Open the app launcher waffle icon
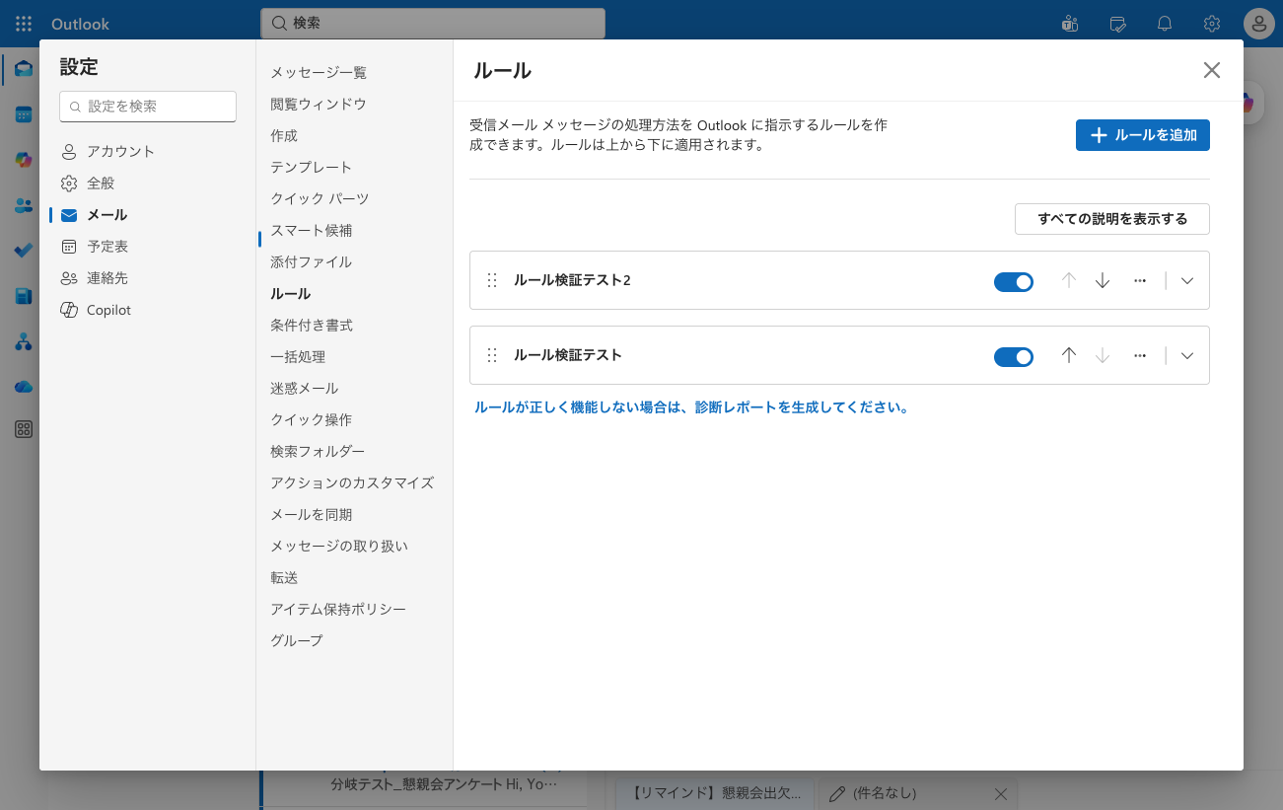 (x=24, y=24)
